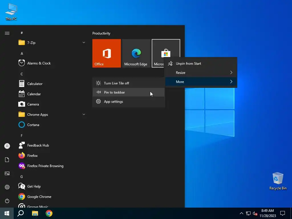The height and width of the screenshot is (219, 292).
Task: Select the More submenu entry
Action: (x=201, y=82)
